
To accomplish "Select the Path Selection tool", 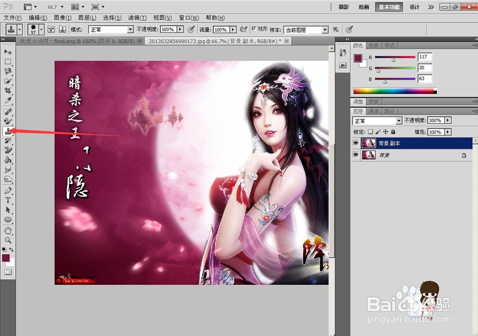I will pyautogui.click(x=8, y=210).
